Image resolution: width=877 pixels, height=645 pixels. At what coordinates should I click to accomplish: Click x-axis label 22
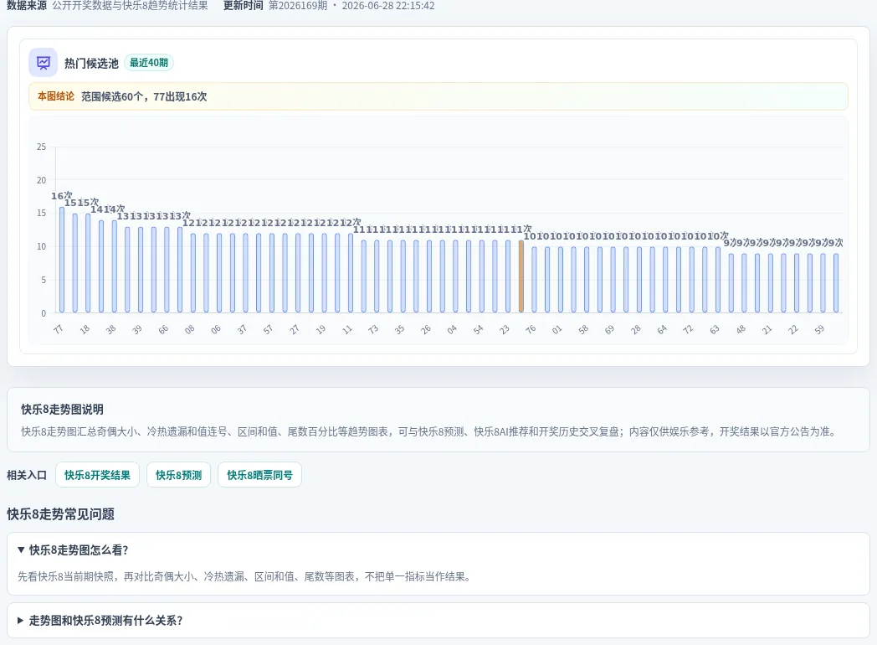[793, 329]
